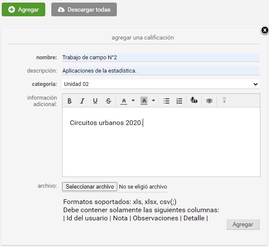Apply strikethrough formatting

click(108, 101)
